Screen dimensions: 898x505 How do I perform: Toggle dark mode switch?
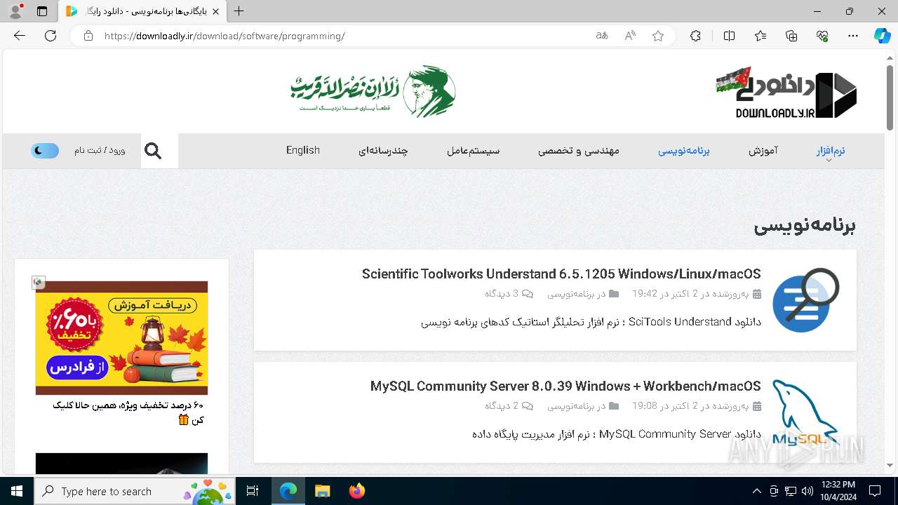click(45, 150)
